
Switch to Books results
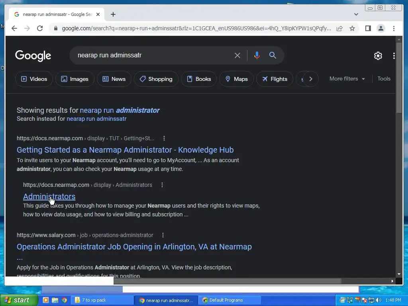[199, 79]
